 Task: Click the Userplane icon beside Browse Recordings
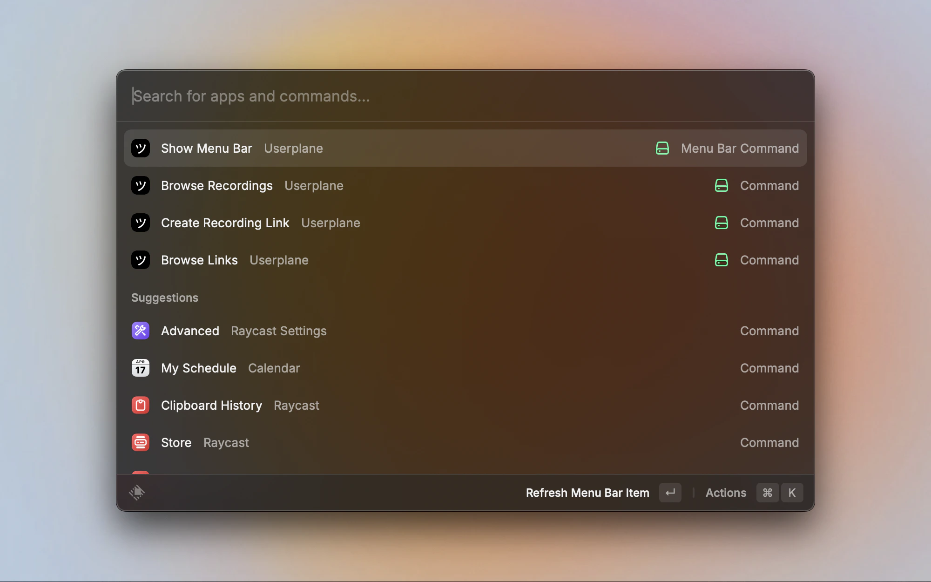coord(140,185)
